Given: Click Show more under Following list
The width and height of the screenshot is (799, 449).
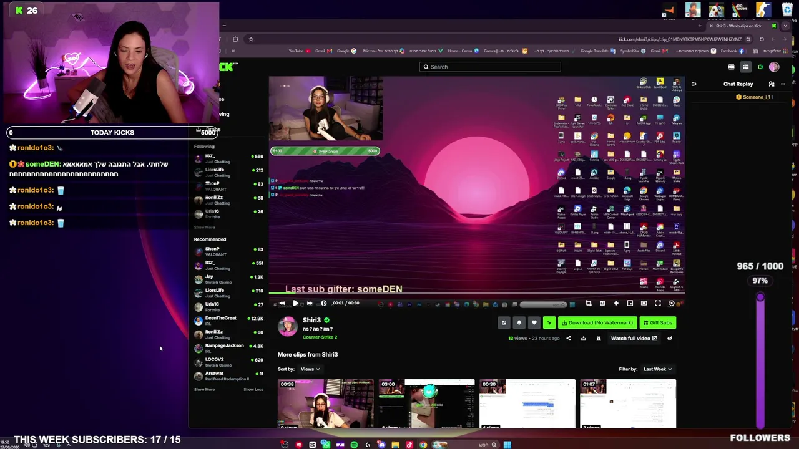Looking at the screenshot, I should [204, 227].
